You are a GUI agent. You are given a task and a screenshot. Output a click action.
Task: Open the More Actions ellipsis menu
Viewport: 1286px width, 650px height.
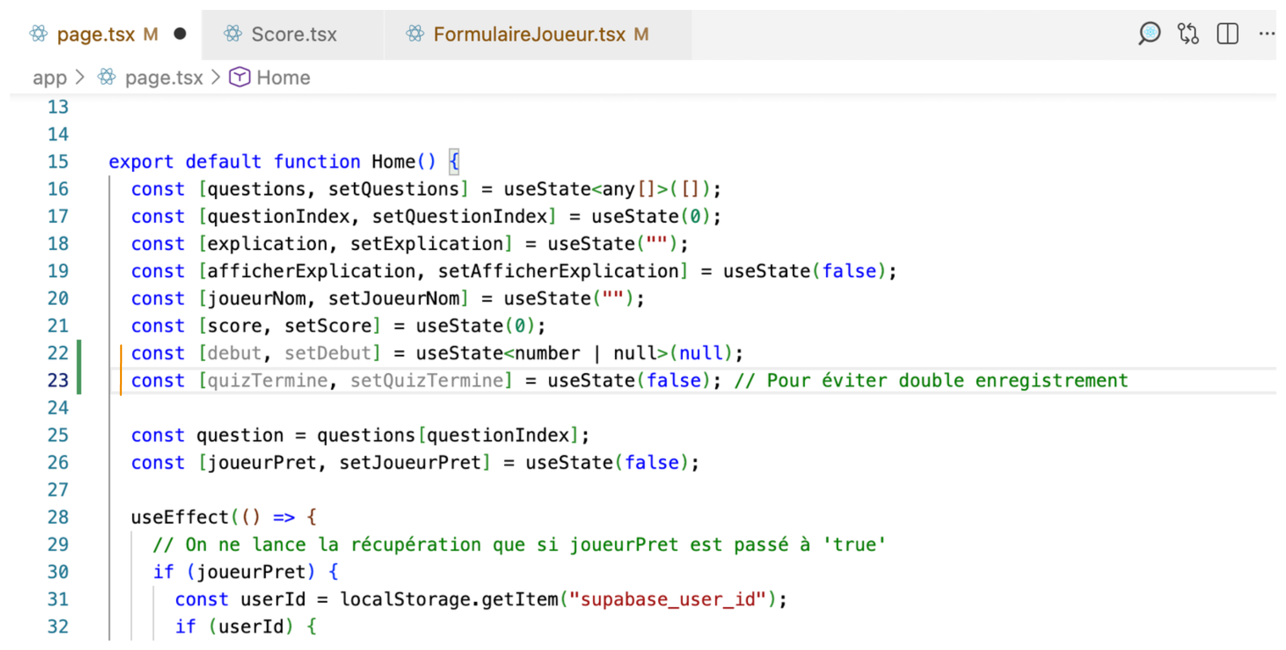point(1267,34)
